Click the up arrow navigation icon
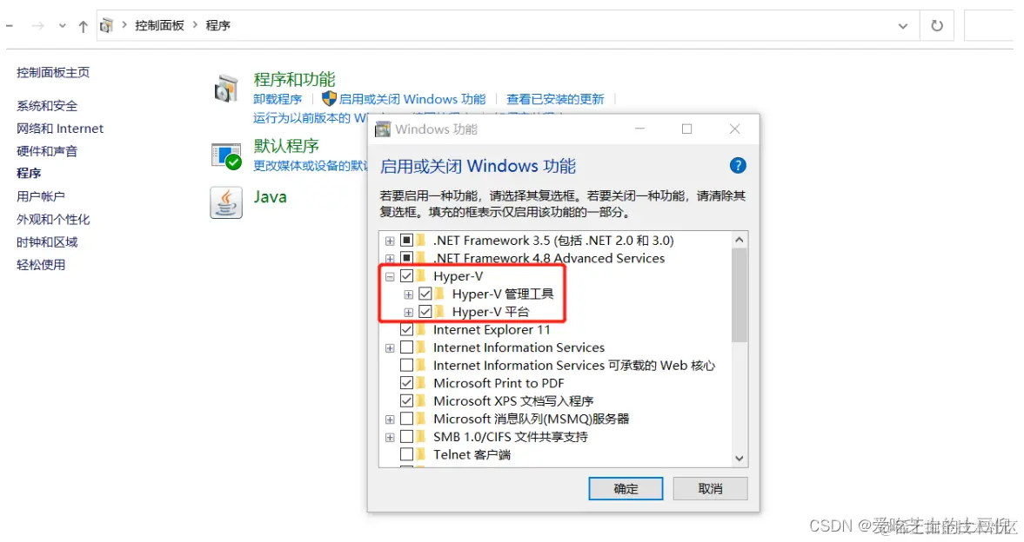 [x=83, y=26]
